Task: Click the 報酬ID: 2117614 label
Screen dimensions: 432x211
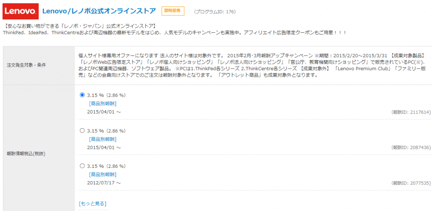Action: [x=411, y=112]
